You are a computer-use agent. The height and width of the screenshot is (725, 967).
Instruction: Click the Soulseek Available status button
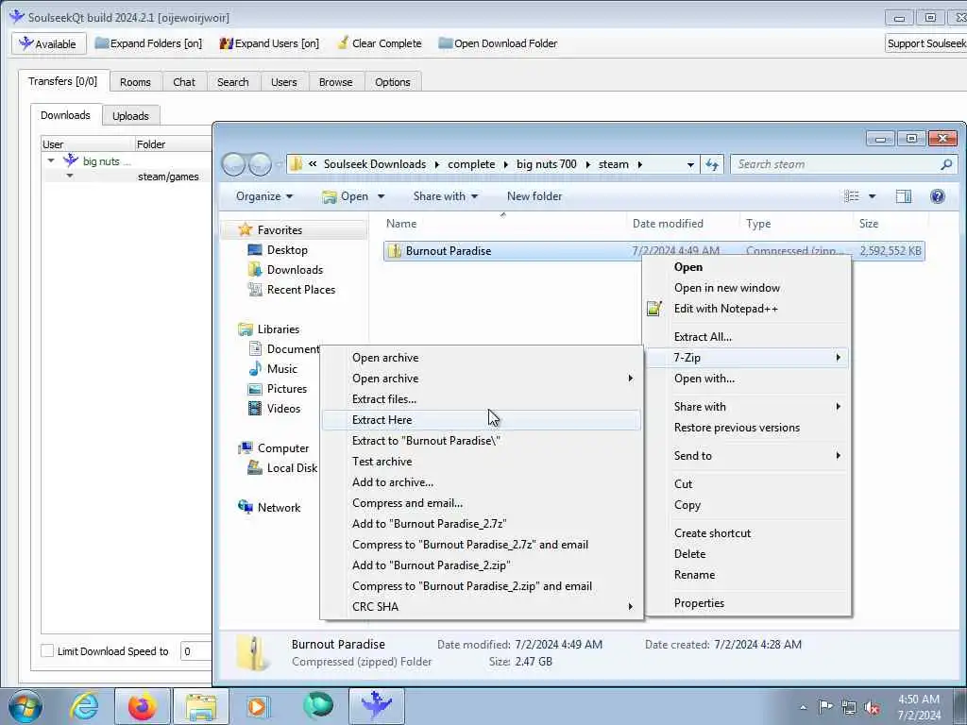[48, 43]
